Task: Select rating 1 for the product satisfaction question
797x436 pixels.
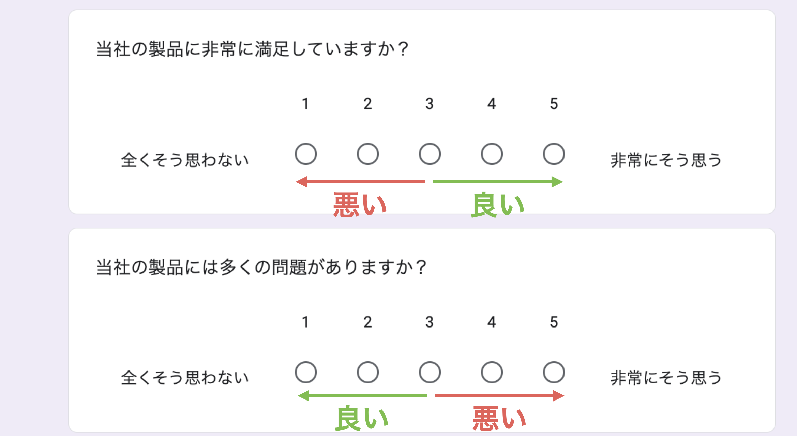Action: 306,154
